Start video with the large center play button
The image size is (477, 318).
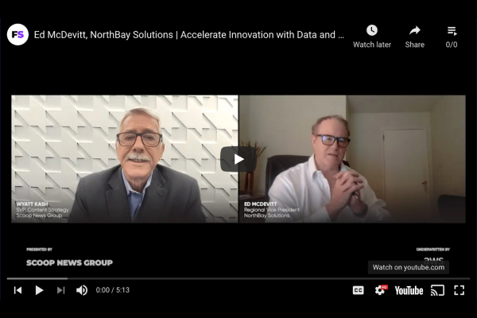click(x=238, y=159)
